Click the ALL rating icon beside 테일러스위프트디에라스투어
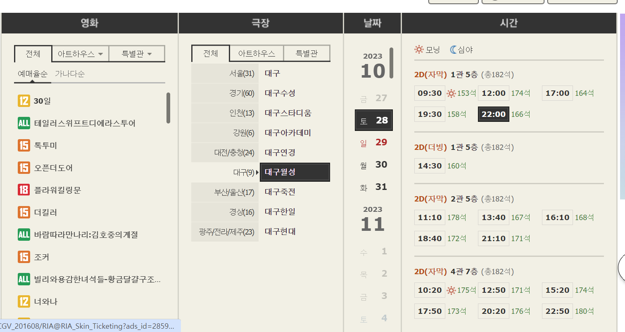This screenshot has width=625, height=332. (24, 123)
